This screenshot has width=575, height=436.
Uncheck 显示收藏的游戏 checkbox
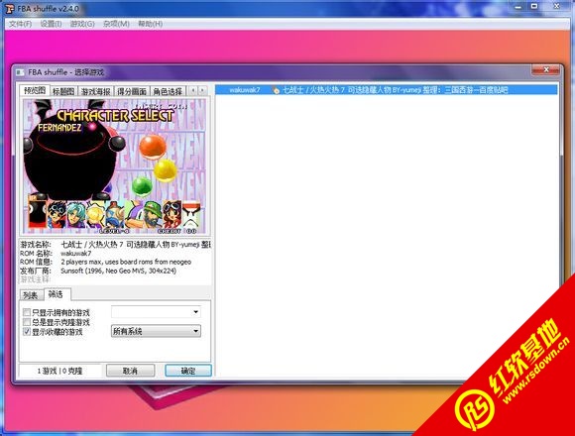pos(27,332)
